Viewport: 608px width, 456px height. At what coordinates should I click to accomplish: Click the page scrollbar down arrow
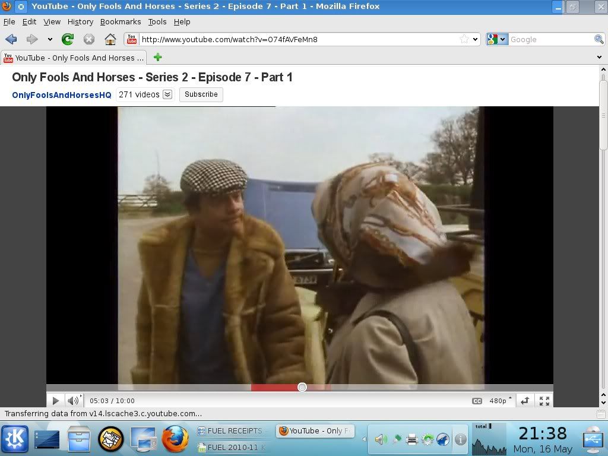pyautogui.click(x=603, y=404)
